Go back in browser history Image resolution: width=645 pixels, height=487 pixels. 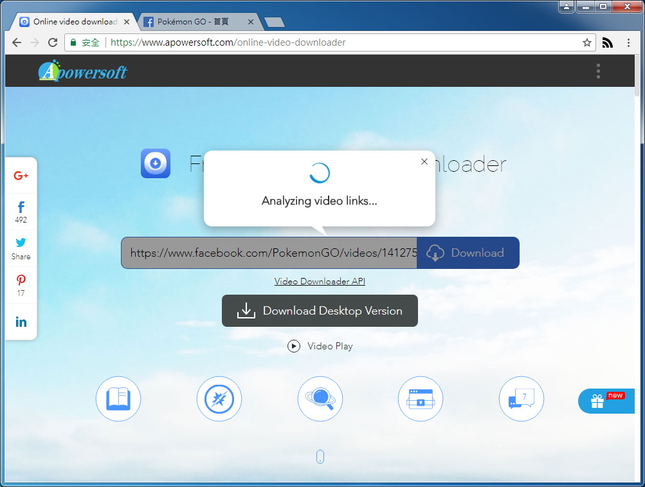click(x=17, y=42)
